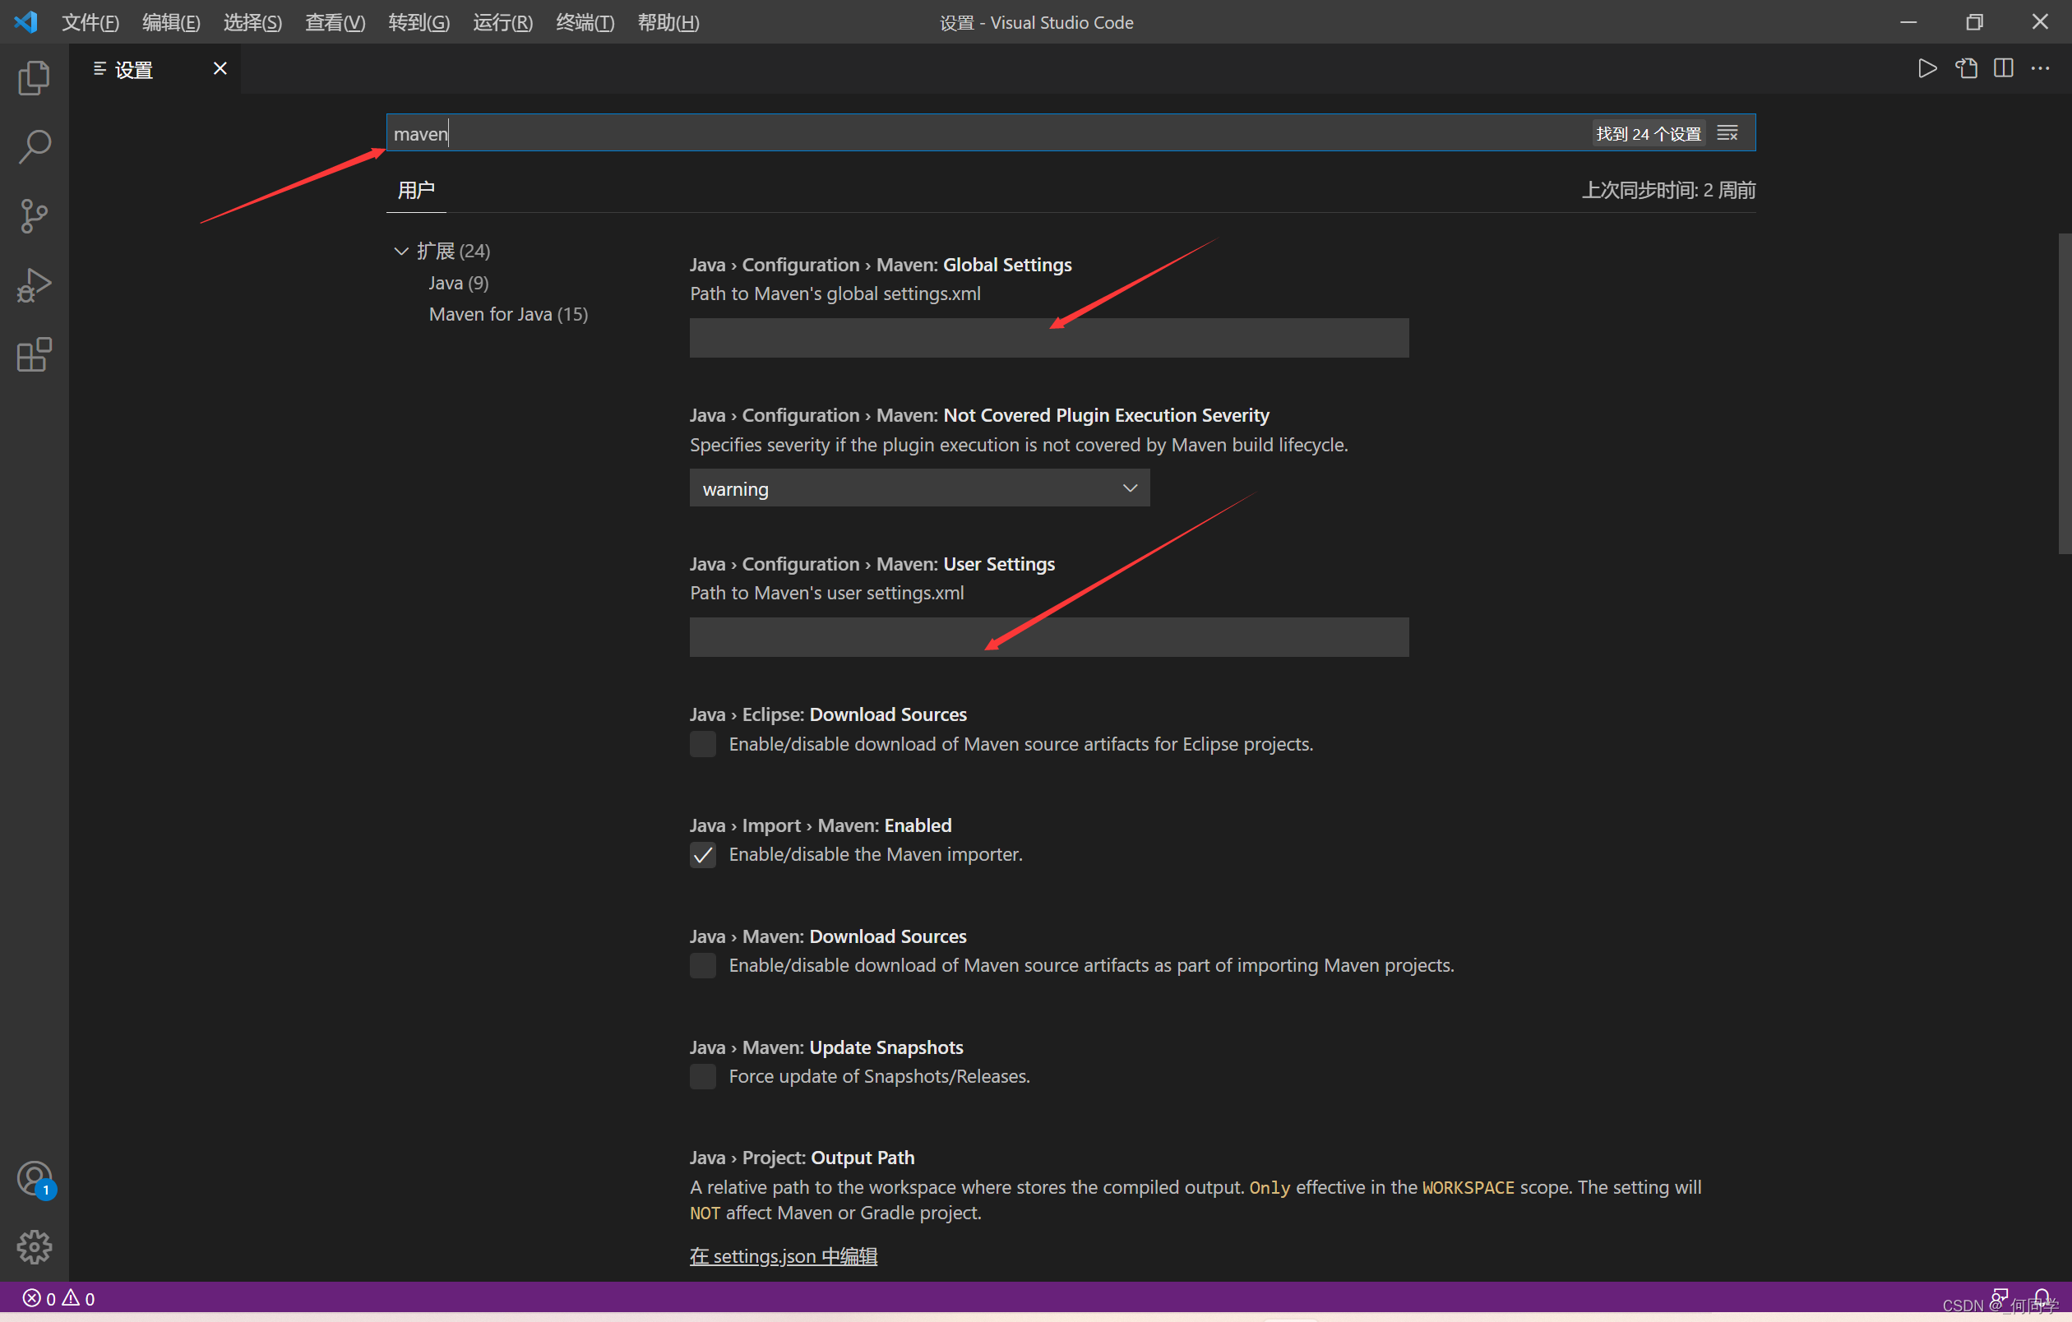
Task: Open the Manage gear icon
Action: click(35, 1247)
